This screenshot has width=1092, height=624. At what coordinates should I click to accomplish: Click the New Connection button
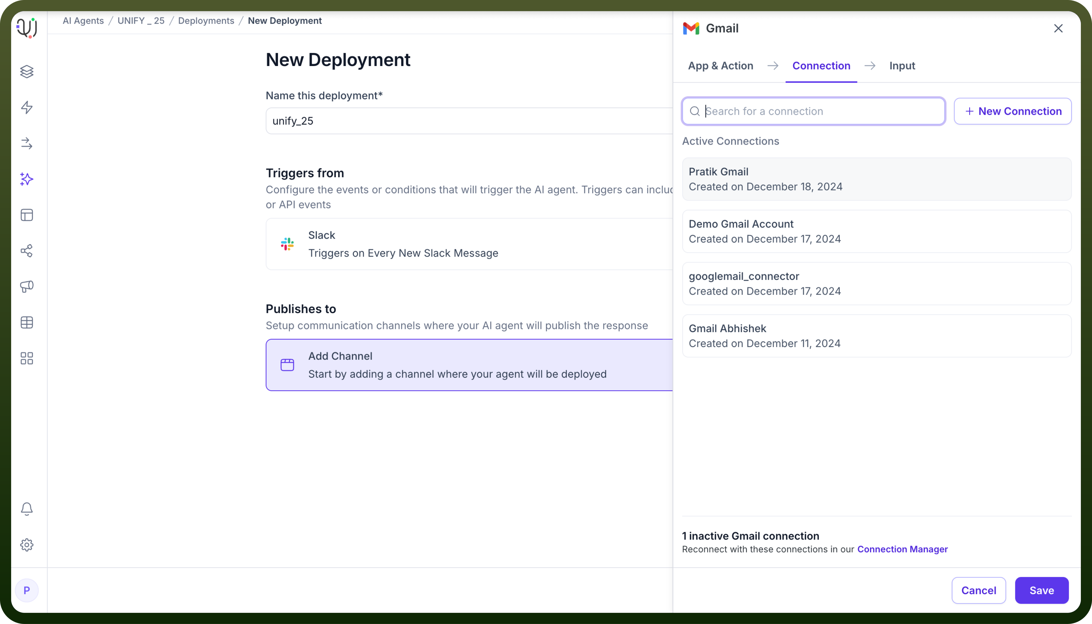pyautogui.click(x=1013, y=111)
